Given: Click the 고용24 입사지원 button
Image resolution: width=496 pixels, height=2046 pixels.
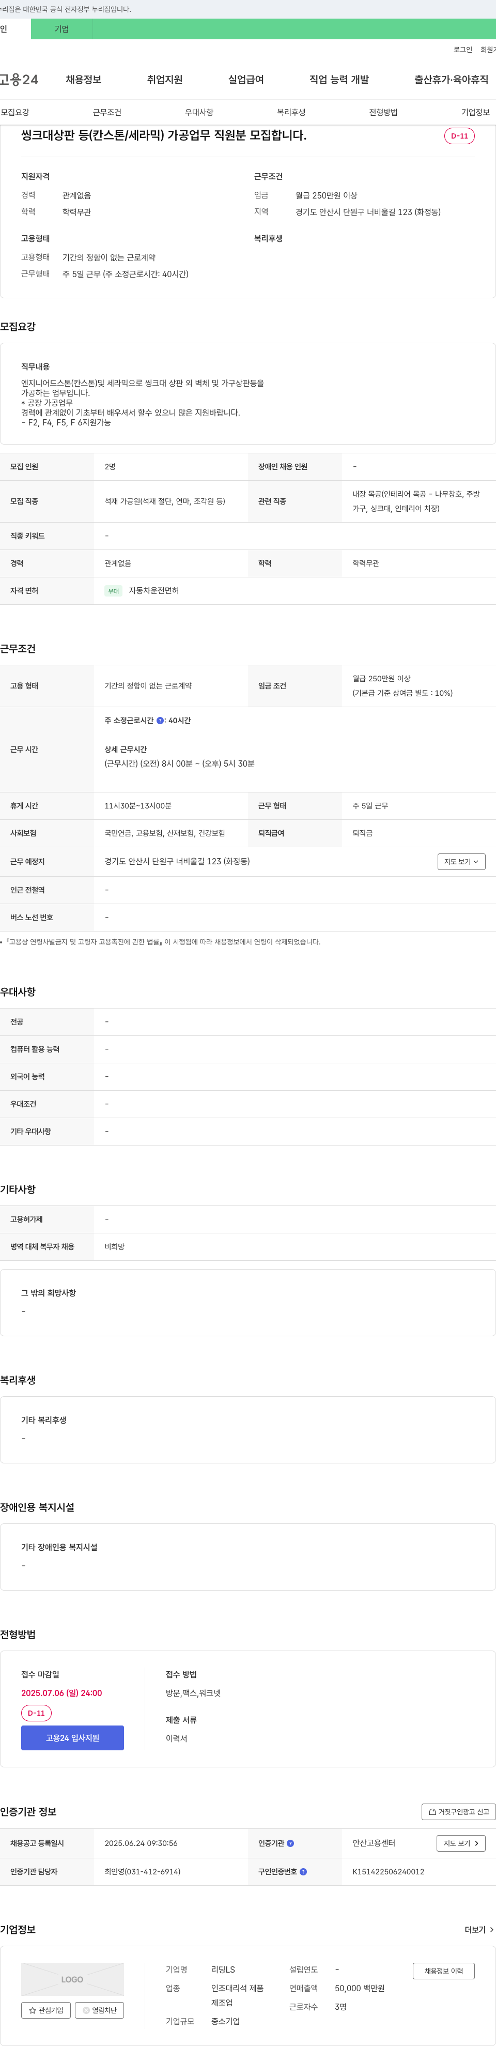Looking at the screenshot, I should [72, 1738].
